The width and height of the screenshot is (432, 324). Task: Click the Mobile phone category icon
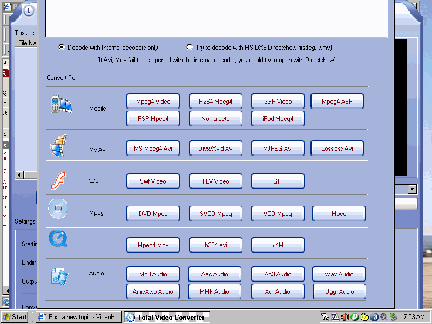pos(61,104)
